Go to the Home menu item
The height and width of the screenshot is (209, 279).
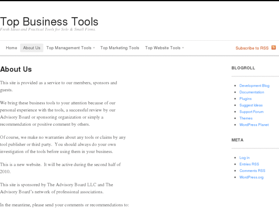pos(12,48)
